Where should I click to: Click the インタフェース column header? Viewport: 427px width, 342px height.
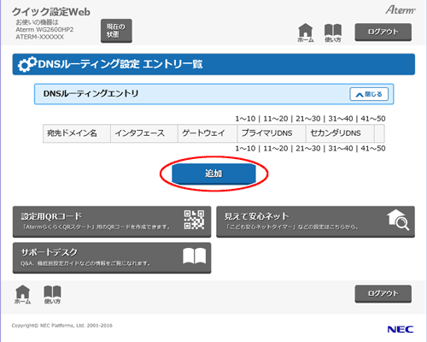point(144,133)
